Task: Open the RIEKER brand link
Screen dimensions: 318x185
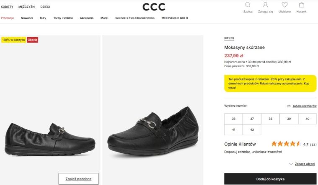Action: point(229,38)
